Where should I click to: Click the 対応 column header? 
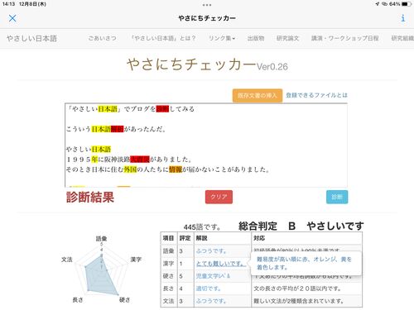259,238
